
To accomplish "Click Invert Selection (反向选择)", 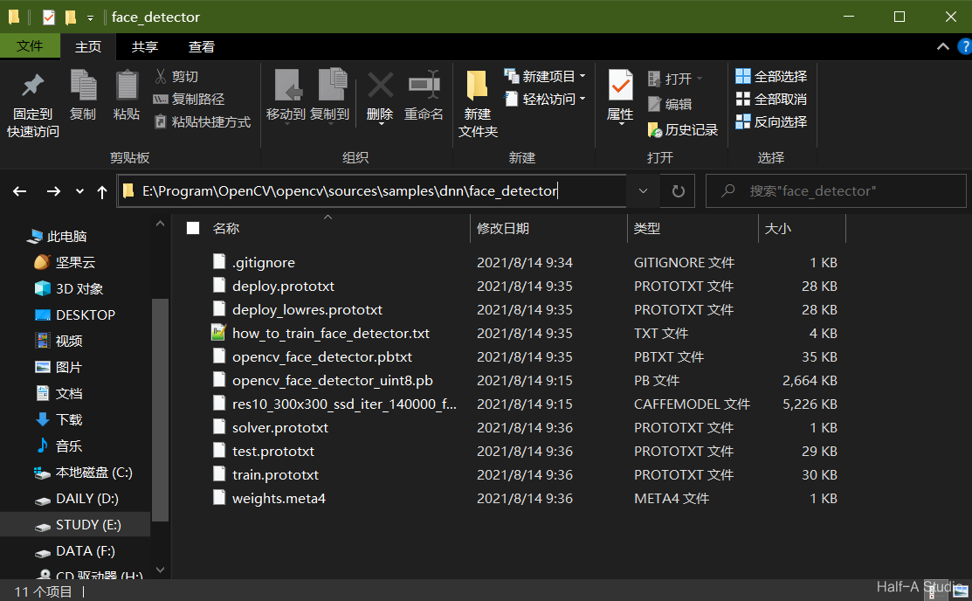I will tap(771, 121).
